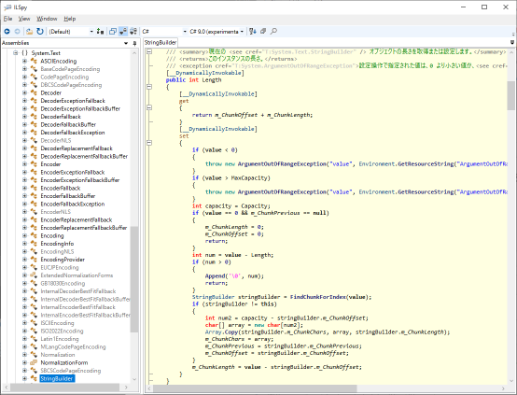Click the FindChunkForIndex method link
The width and height of the screenshot is (517, 395).
point(318,297)
